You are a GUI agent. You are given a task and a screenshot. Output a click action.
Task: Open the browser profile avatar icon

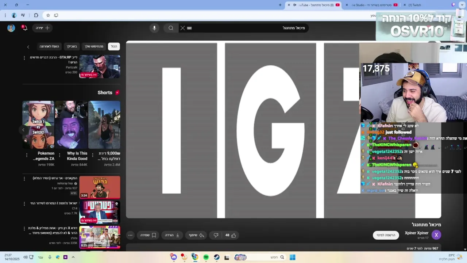click(14, 15)
